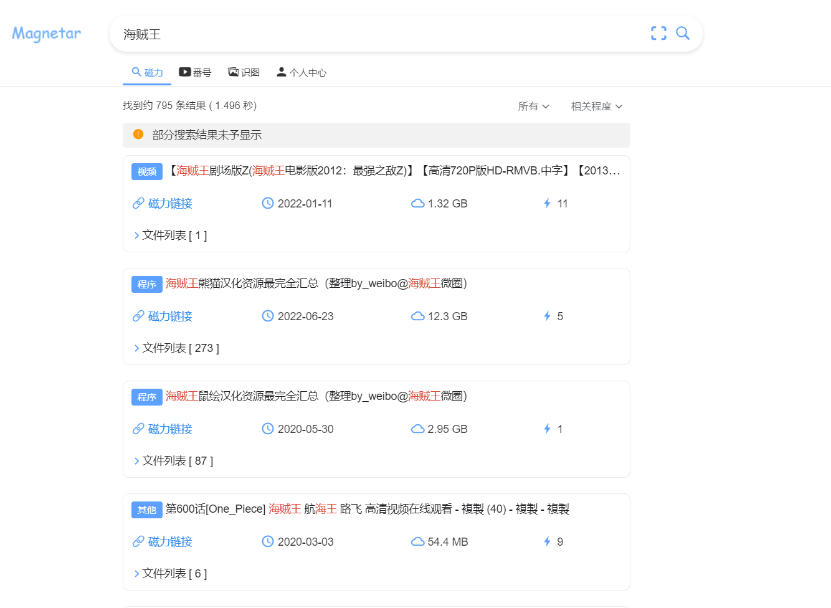Switch to the 番号 tab

[x=196, y=72]
